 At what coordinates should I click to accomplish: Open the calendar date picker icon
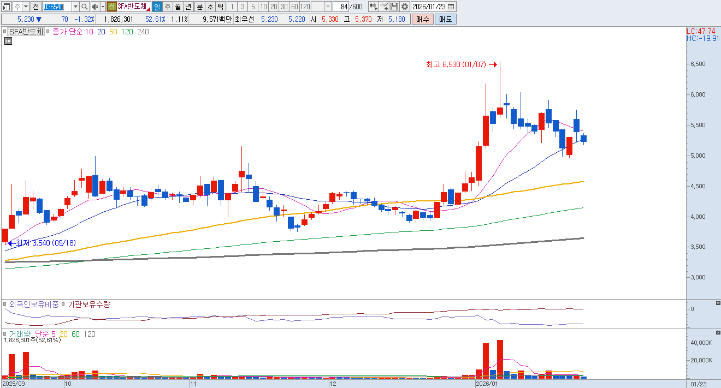(x=451, y=7)
